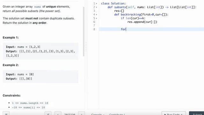Click constraint '1 <= nums.length <= 10'

(30, 103)
